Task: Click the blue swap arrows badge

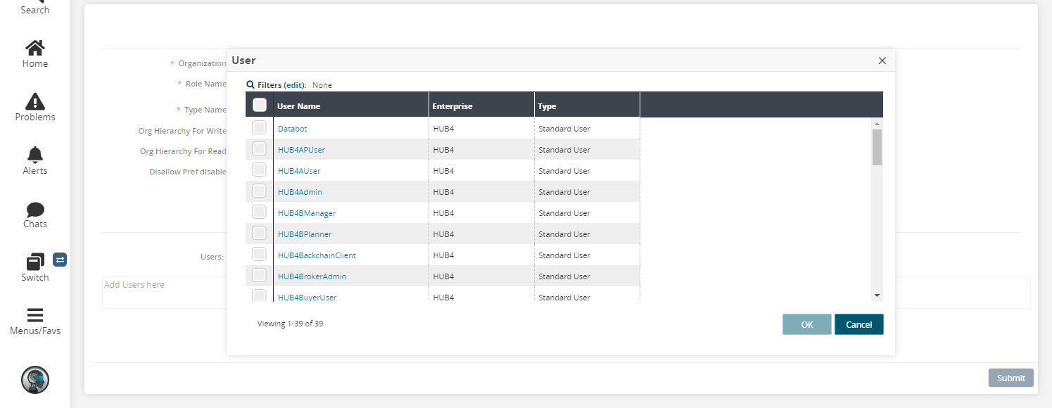Action: [x=60, y=260]
